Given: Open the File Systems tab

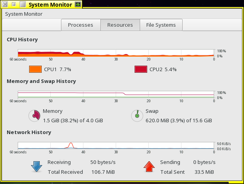Looking at the screenshot, I should [x=161, y=25].
